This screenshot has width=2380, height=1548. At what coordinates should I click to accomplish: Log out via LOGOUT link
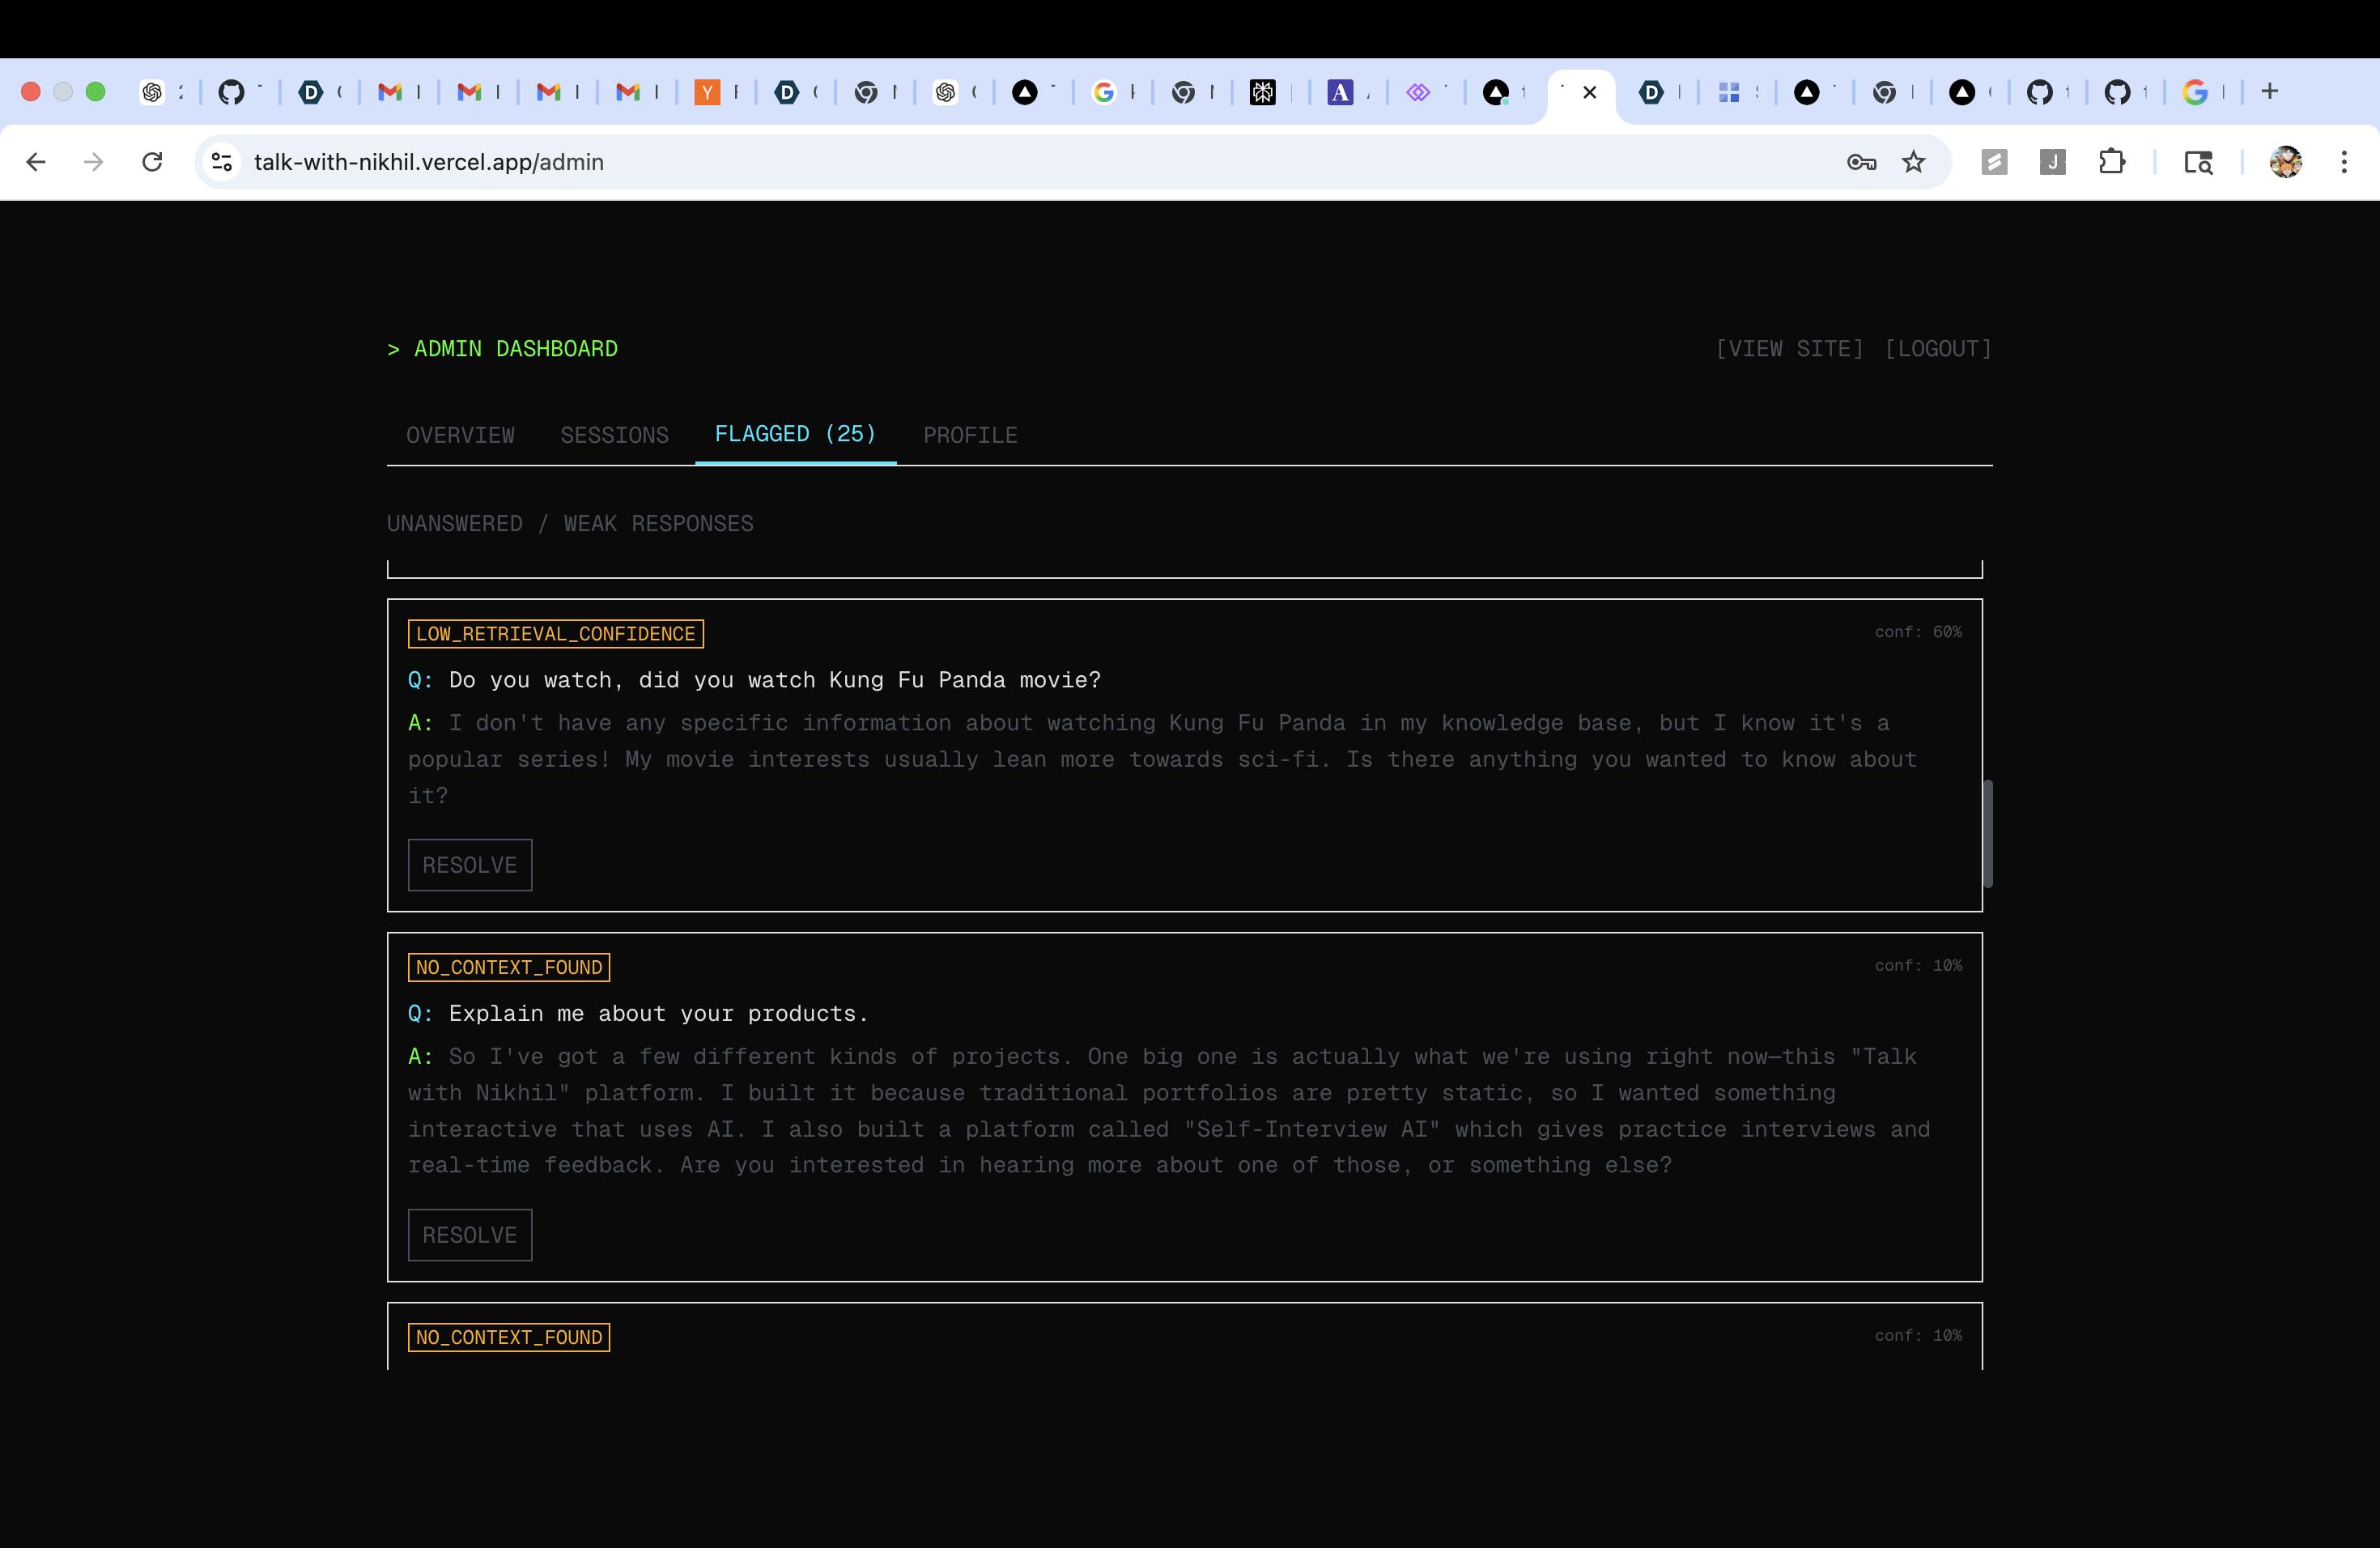click(1938, 349)
